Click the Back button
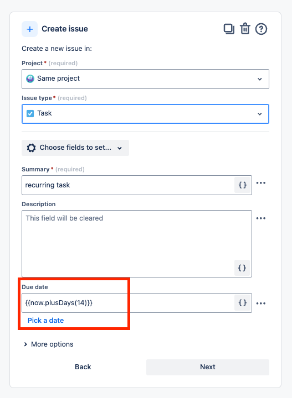 (x=83, y=367)
